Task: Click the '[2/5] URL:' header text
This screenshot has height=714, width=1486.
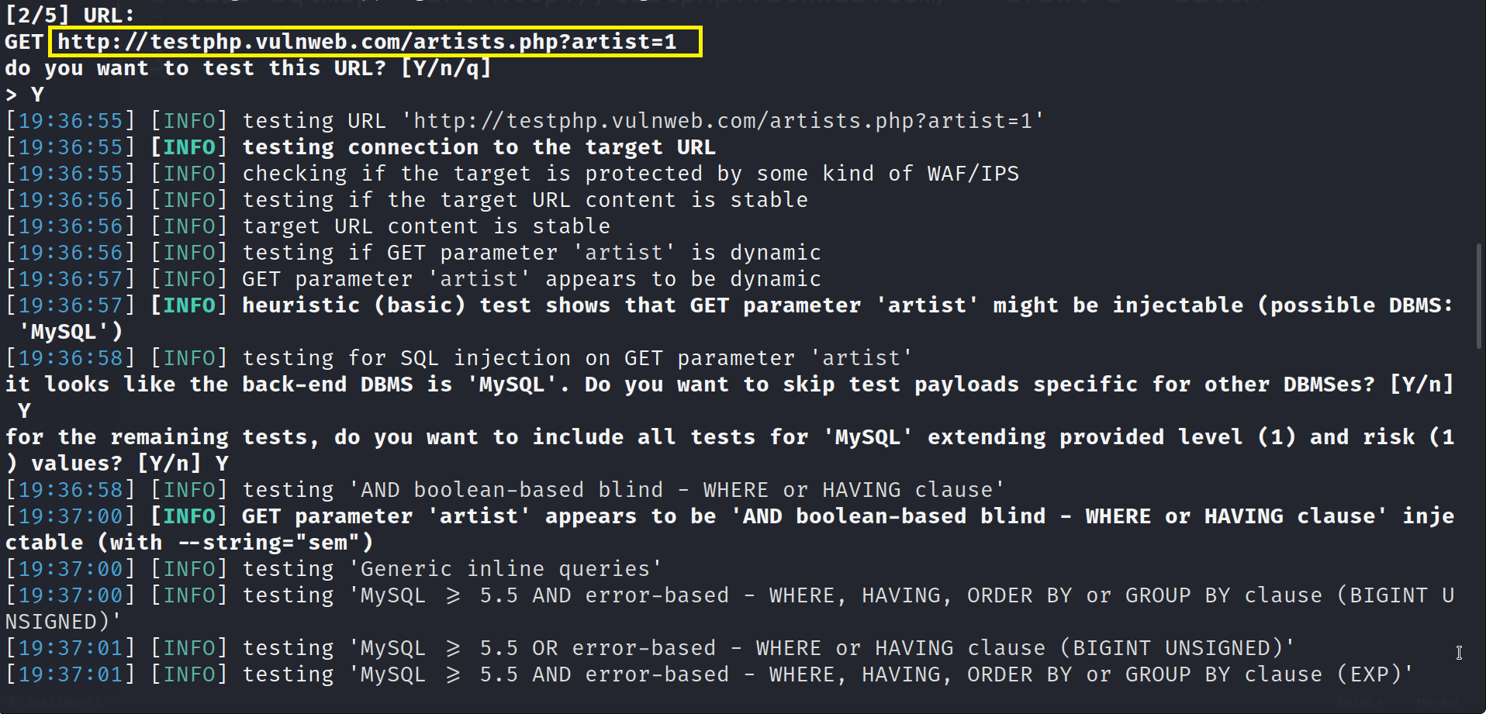Action: [x=70, y=16]
